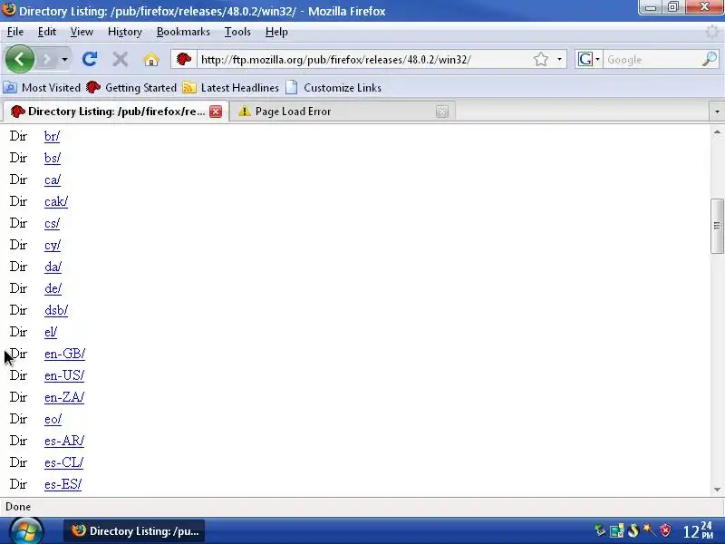725x544 pixels.
Task: Open the en-ZA/ directory link
Action: pos(64,397)
